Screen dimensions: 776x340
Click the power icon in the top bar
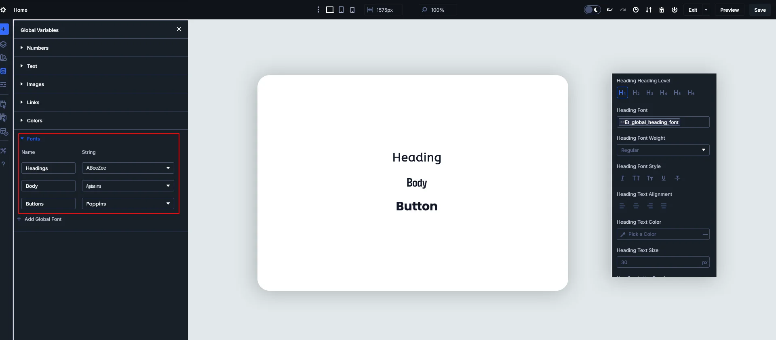(675, 10)
